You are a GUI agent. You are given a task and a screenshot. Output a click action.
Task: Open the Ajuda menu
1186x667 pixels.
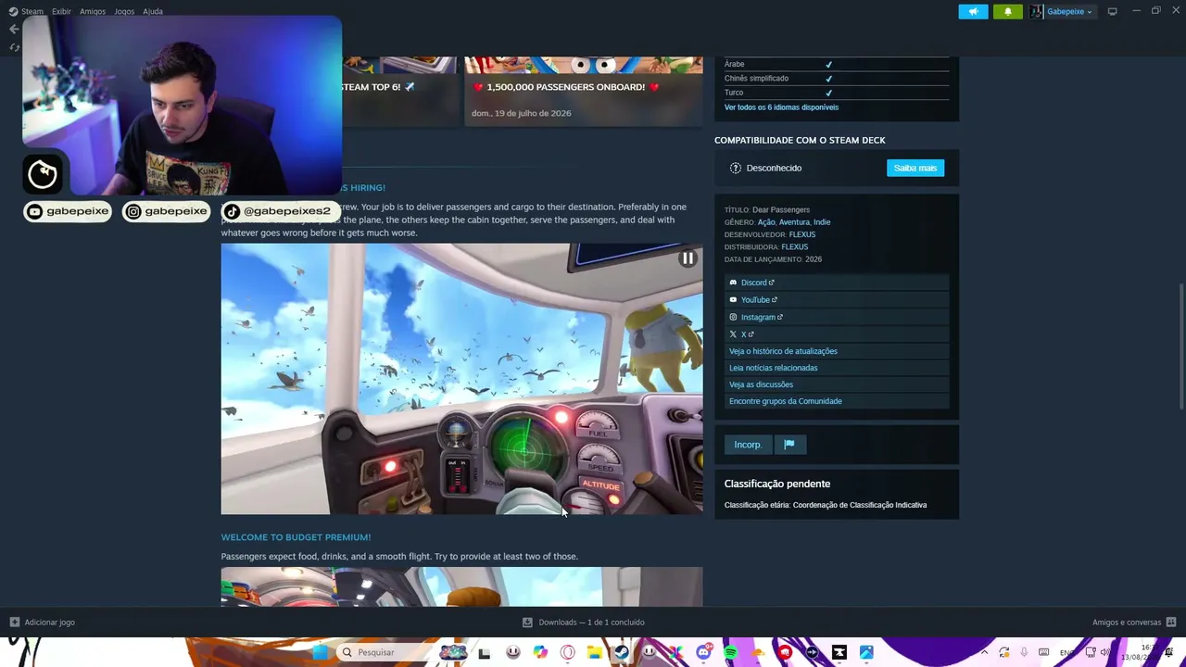pyautogui.click(x=153, y=11)
